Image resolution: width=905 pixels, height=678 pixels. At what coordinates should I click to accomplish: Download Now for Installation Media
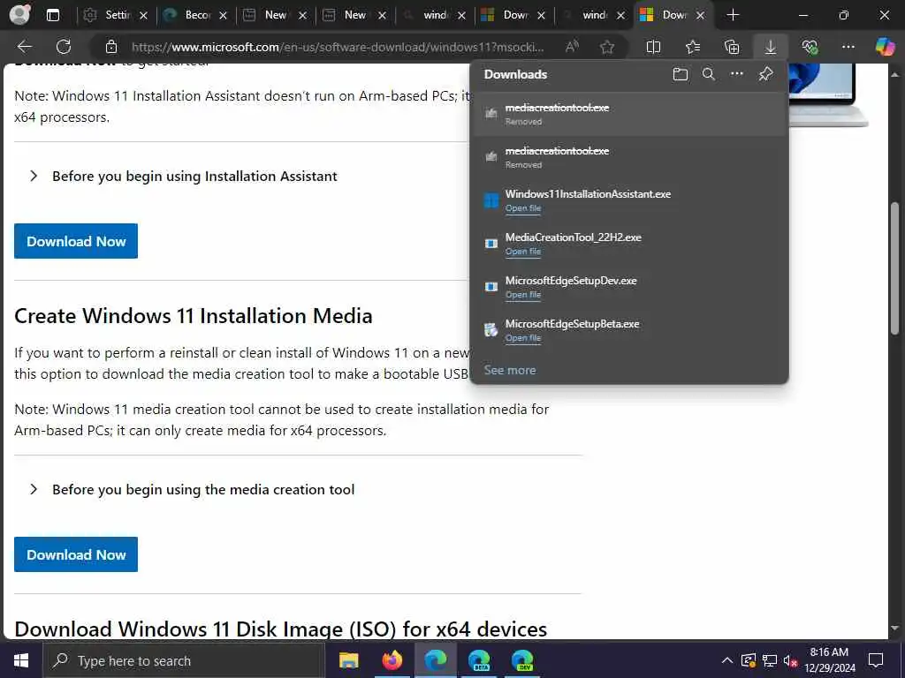pos(76,554)
